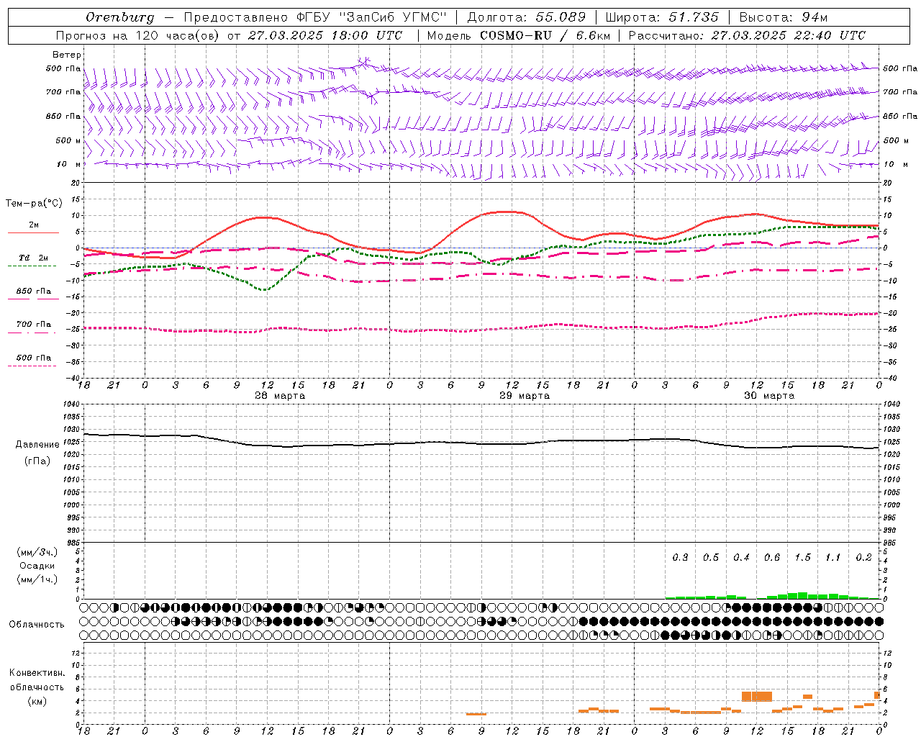Click the Рассчитано 27.03.2025 22:40 UTC timestamp
This screenshot has height=737, width=921.
pos(747,35)
